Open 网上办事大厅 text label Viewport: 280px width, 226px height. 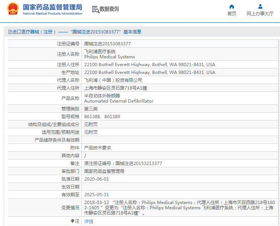[260, 14]
